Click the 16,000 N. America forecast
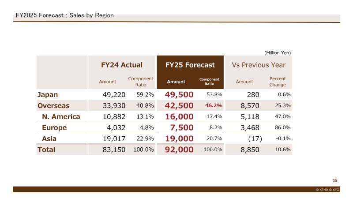Viewport: 353px width, 198px height. [179, 116]
